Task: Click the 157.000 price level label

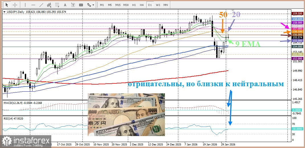Action: coord(297,28)
